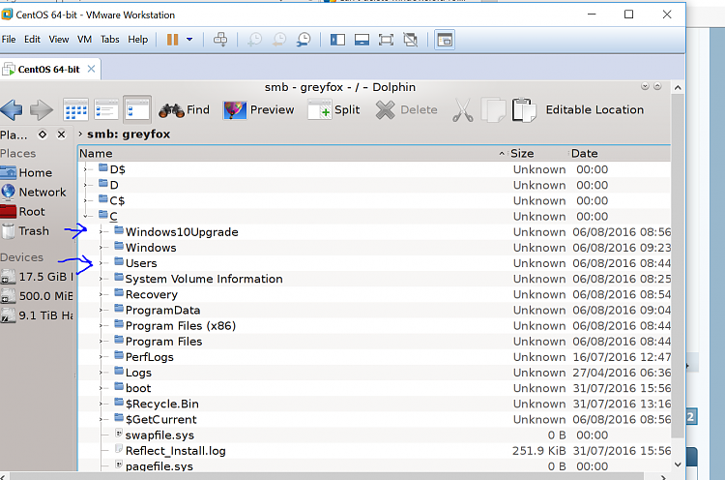Image resolution: width=725 pixels, height=480 pixels.
Task: Split the Dolphin view
Action: pyautogui.click(x=333, y=109)
